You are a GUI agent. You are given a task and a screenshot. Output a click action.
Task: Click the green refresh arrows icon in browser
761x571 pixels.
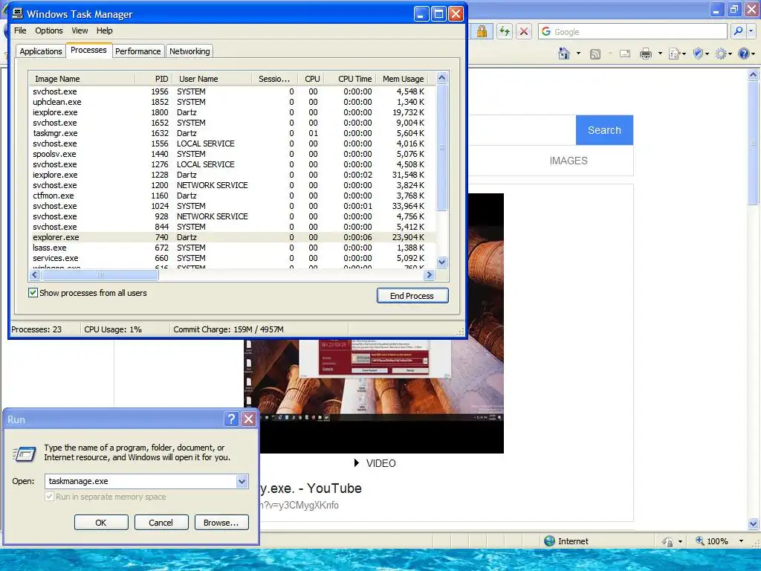[505, 31]
